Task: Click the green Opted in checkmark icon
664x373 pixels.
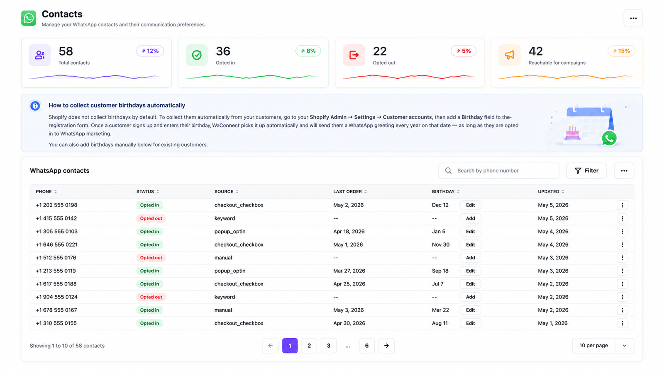Action: click(x=197, y=55)
